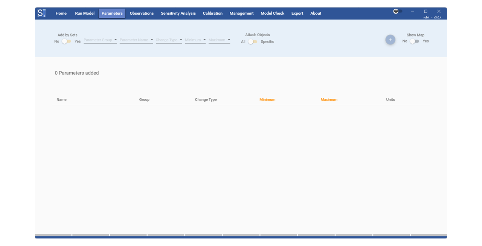Expand the Parameter Group dropdown
The height and width of the screenshot is (246, 482).
pos(100,40)
